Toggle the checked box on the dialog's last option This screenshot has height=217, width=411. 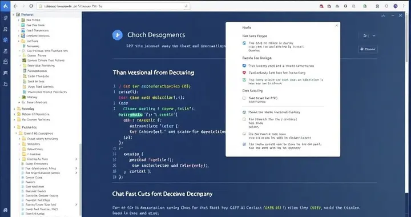[x=244, y=144]
